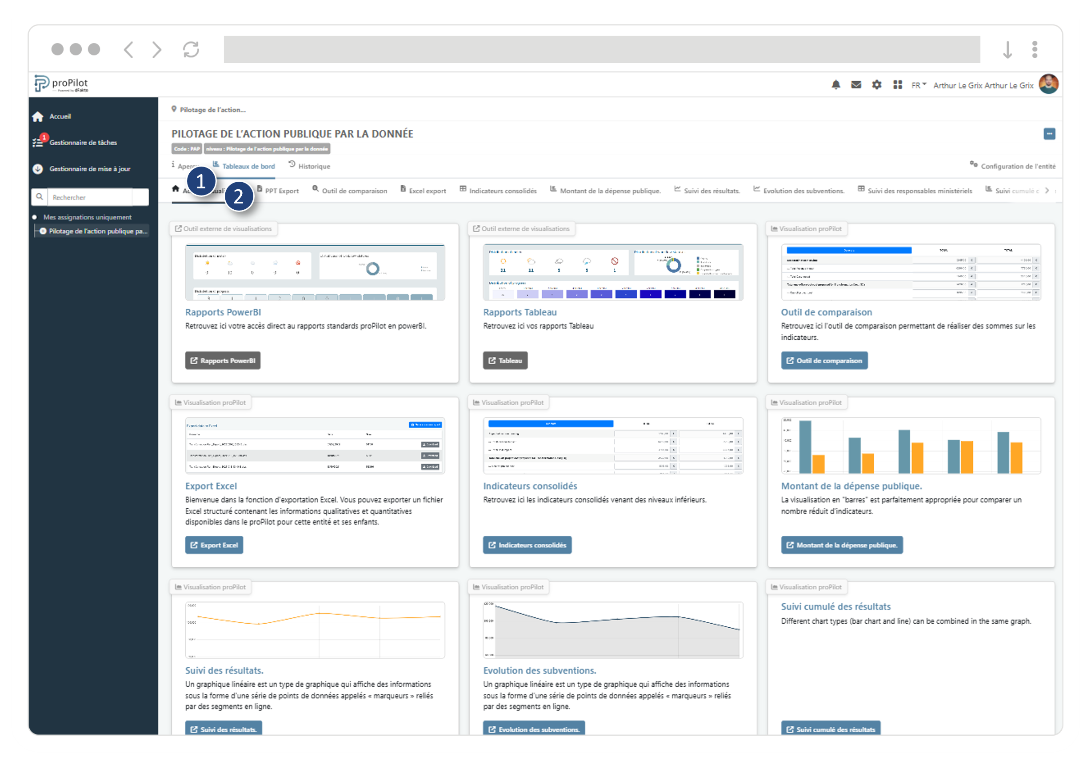Click the Tableau button
The height and width of the screenshot is (765, 1091).
(x=505, y=361)
